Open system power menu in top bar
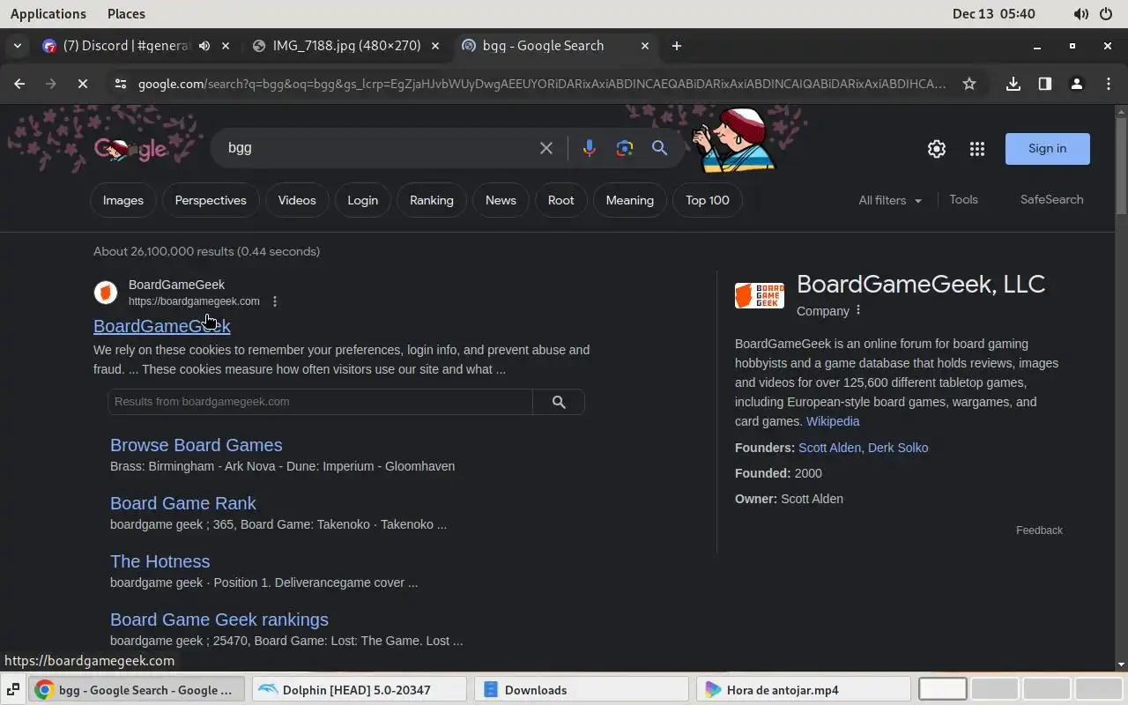The width and height of the screenshot is (1128, 705). click(1107, 14)
